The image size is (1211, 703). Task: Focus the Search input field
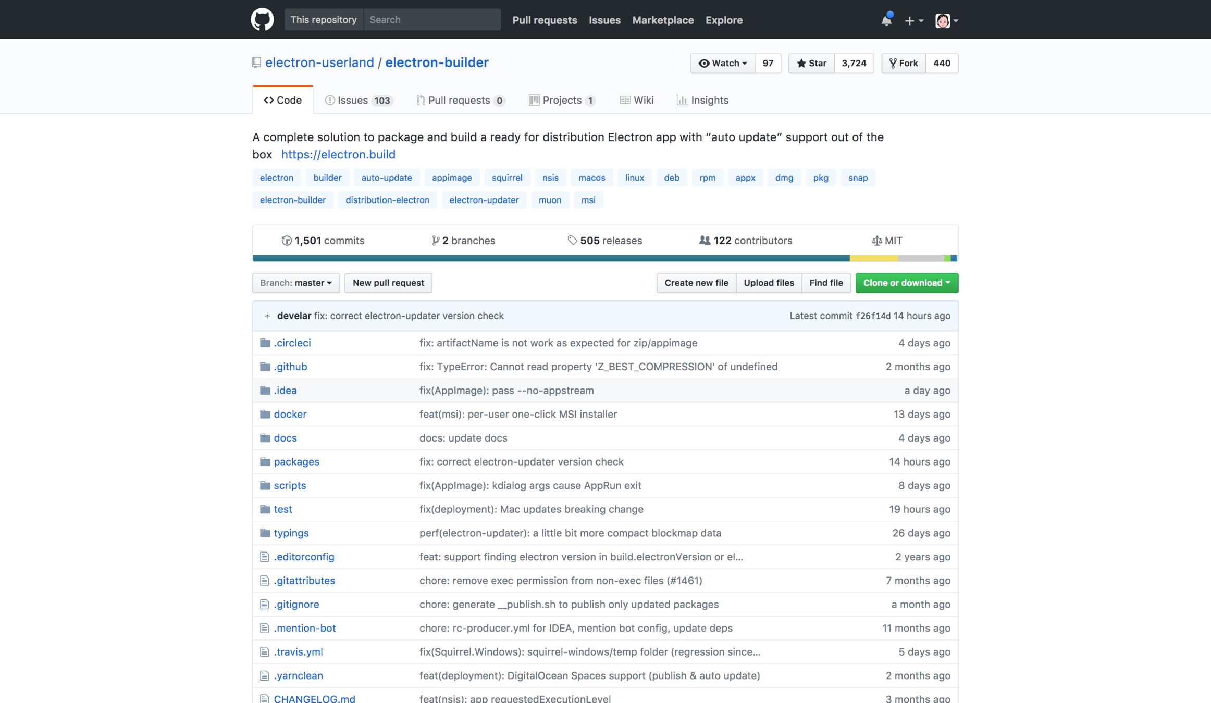coord(432,20)
